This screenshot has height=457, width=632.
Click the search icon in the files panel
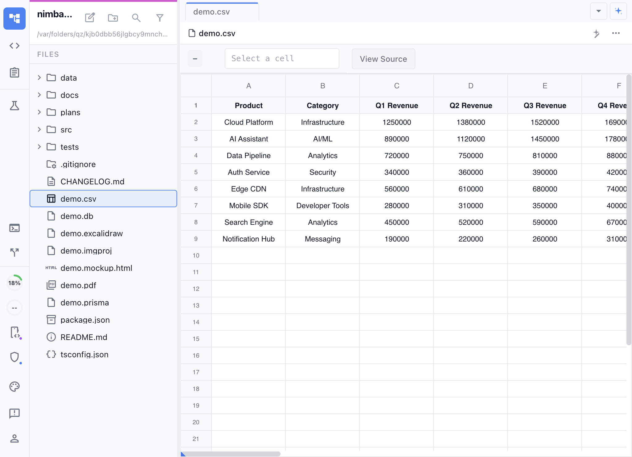(136, 18)
